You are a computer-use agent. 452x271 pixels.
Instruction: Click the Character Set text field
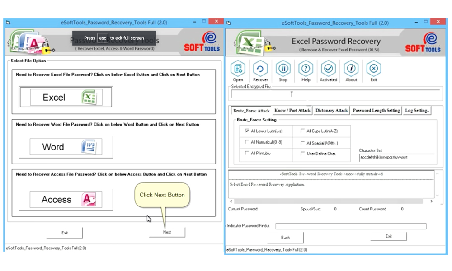[397, 158]
